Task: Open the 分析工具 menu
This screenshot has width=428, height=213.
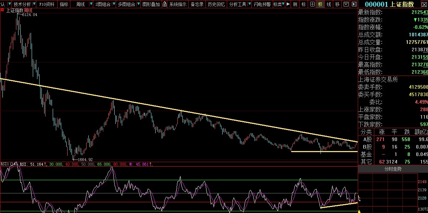Action: 238,4
